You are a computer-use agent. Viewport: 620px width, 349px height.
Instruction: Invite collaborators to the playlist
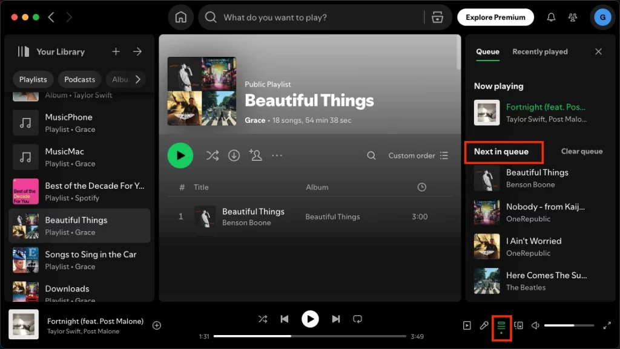256,155
